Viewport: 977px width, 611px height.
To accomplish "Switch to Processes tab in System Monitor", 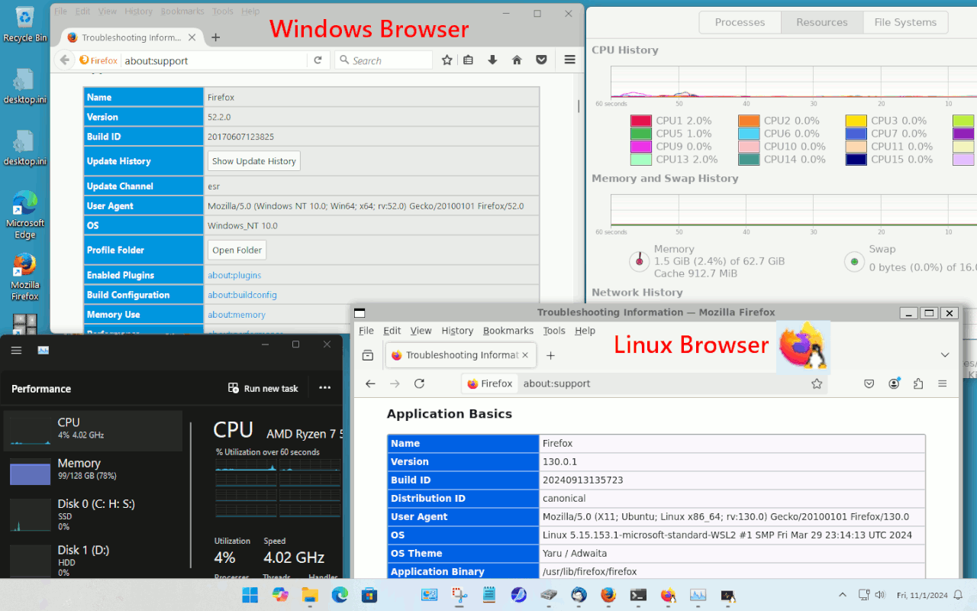I will pyautogui.click(x=740, y=22).
